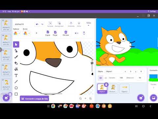Select the Escenario backdrop thumbnail
This screenshot has width=158, height=119.
point(153,78)
